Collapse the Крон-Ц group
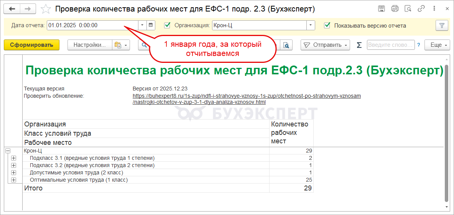 (8, 151)
